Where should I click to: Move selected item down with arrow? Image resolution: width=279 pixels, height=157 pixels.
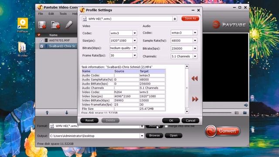tap(67, 113)
